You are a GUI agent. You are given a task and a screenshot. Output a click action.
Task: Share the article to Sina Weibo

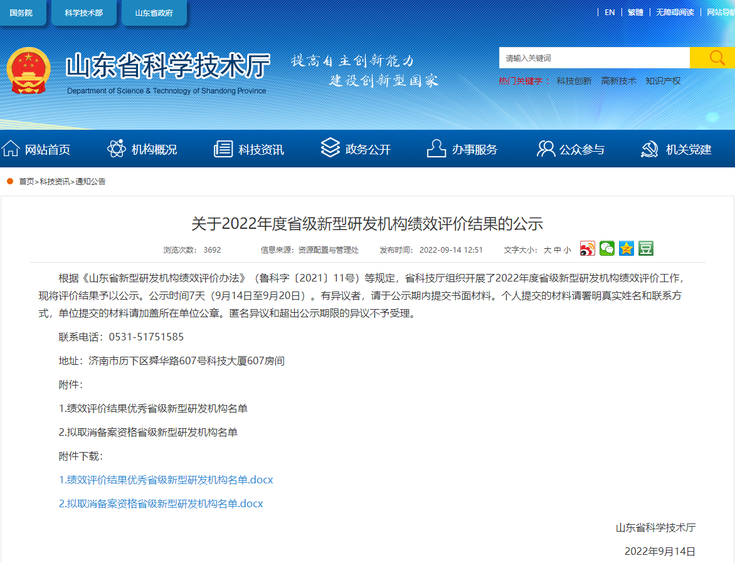click(587, 249)
